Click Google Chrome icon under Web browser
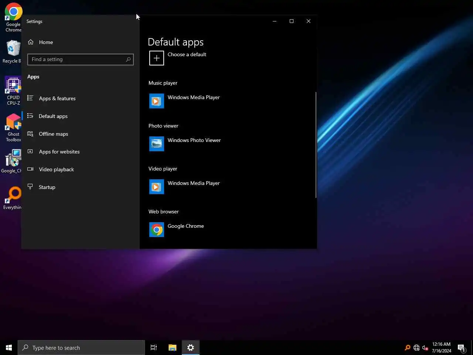The width and height of the screenshot is (473, 355). pyautogui.click(x=157, y=230)
